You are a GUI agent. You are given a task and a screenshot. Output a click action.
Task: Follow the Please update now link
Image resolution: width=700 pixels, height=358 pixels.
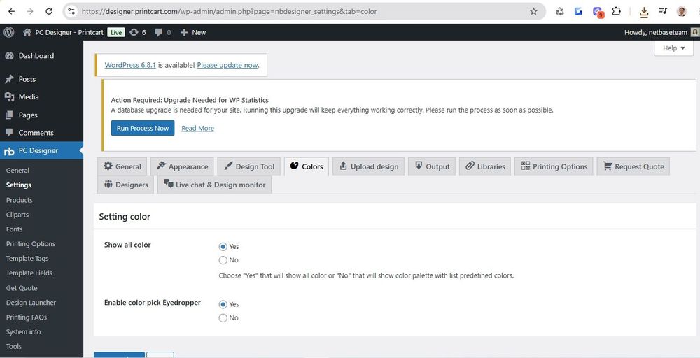(x=227, y=65)
